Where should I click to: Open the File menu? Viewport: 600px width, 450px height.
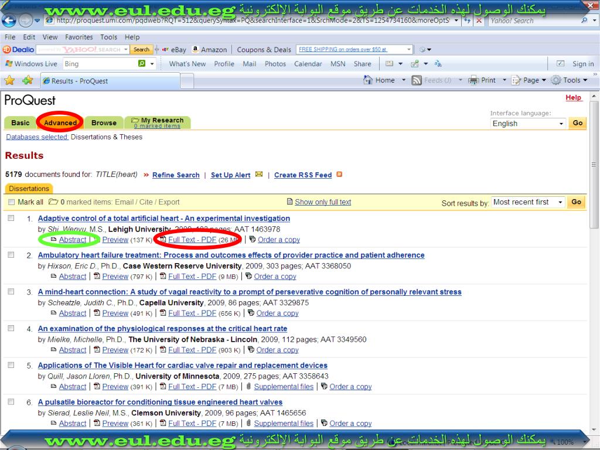(x=10, y=37)
